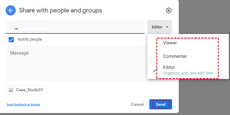The image size is (230, 115).
Task: Select Editor role in the menu
Action: coord(169,67)
